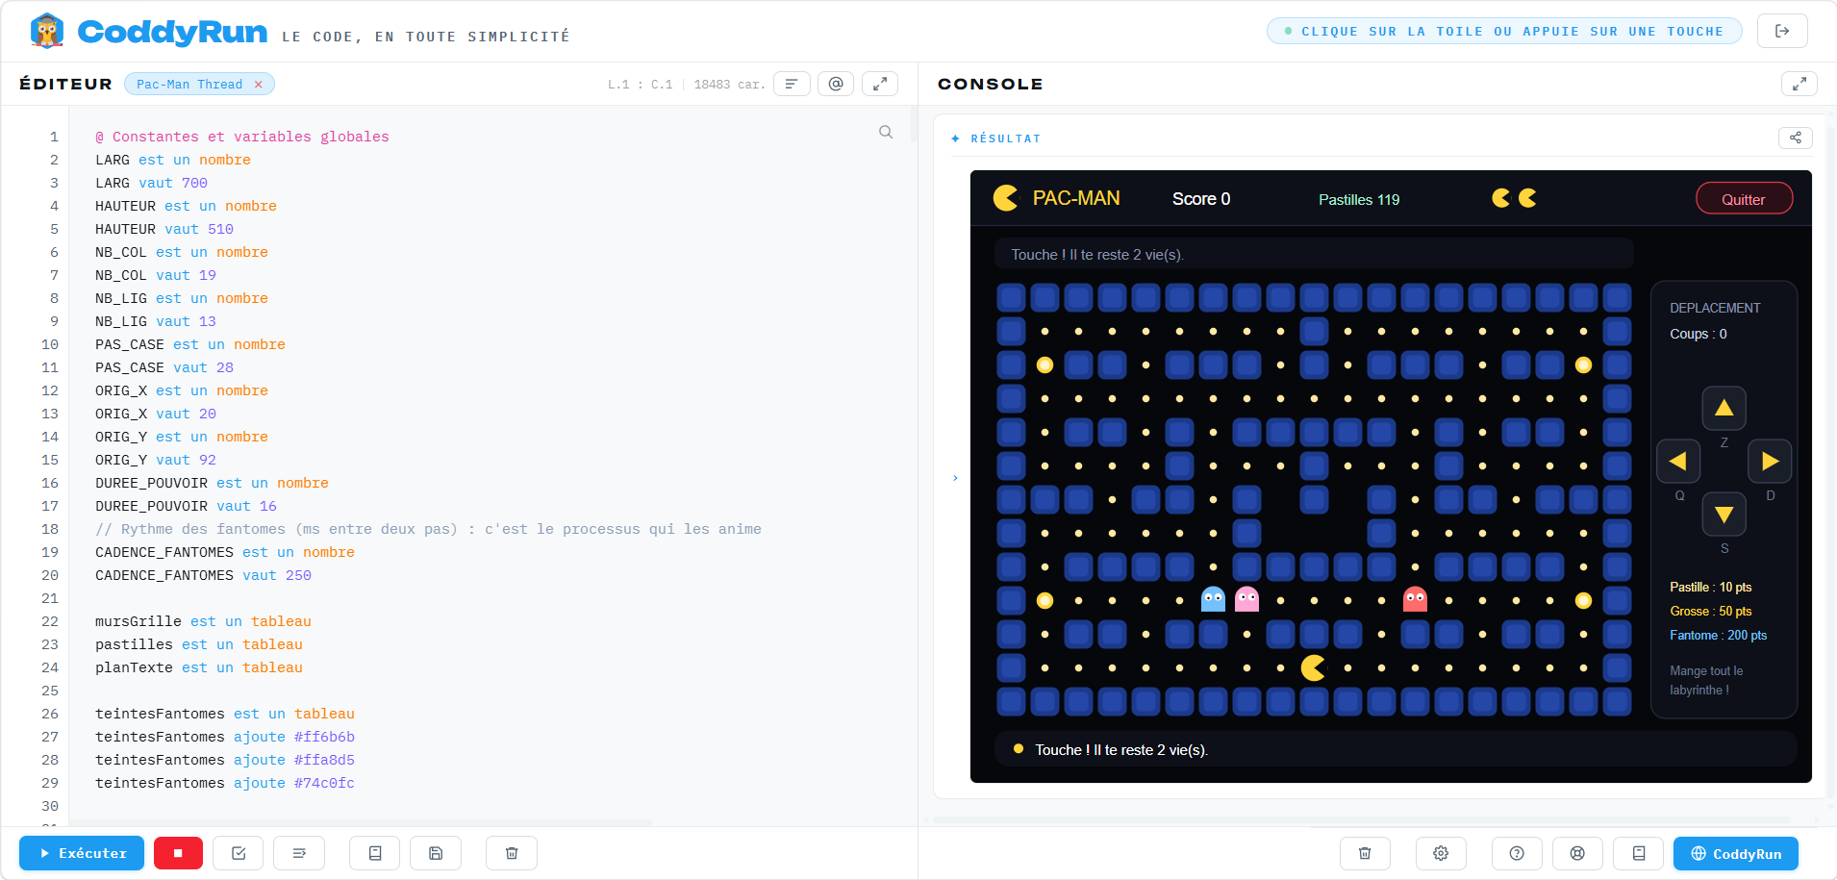Image resolution: width=1837 pixels, height=880 pixels.
Task: Open the book icon in the editor toolbar
Action: pyautogui.click(x=375, y=853)
